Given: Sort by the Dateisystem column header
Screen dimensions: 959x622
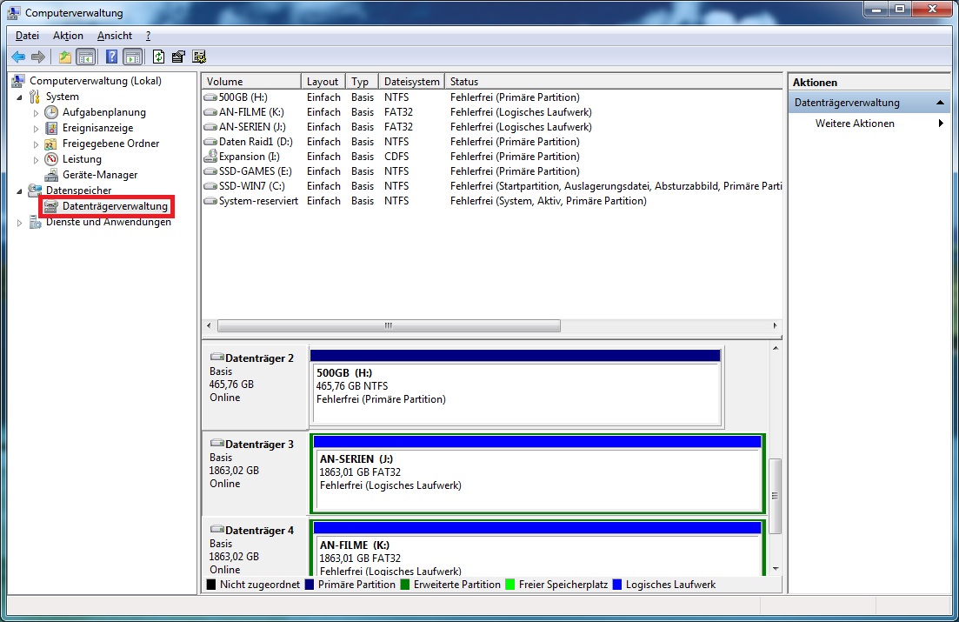Looking at the screenshot, I should click(411, 82).
